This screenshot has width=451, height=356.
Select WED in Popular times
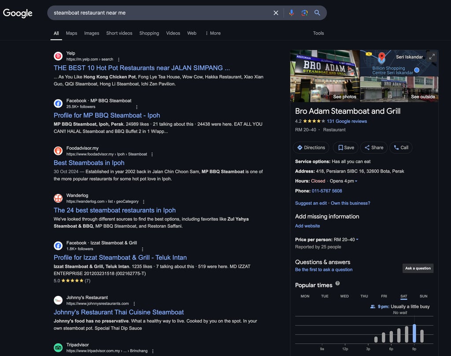coord(344,296)
